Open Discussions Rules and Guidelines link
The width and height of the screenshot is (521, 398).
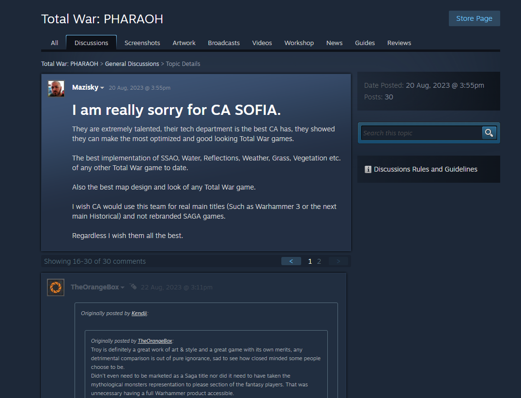(x=425, y=169)
